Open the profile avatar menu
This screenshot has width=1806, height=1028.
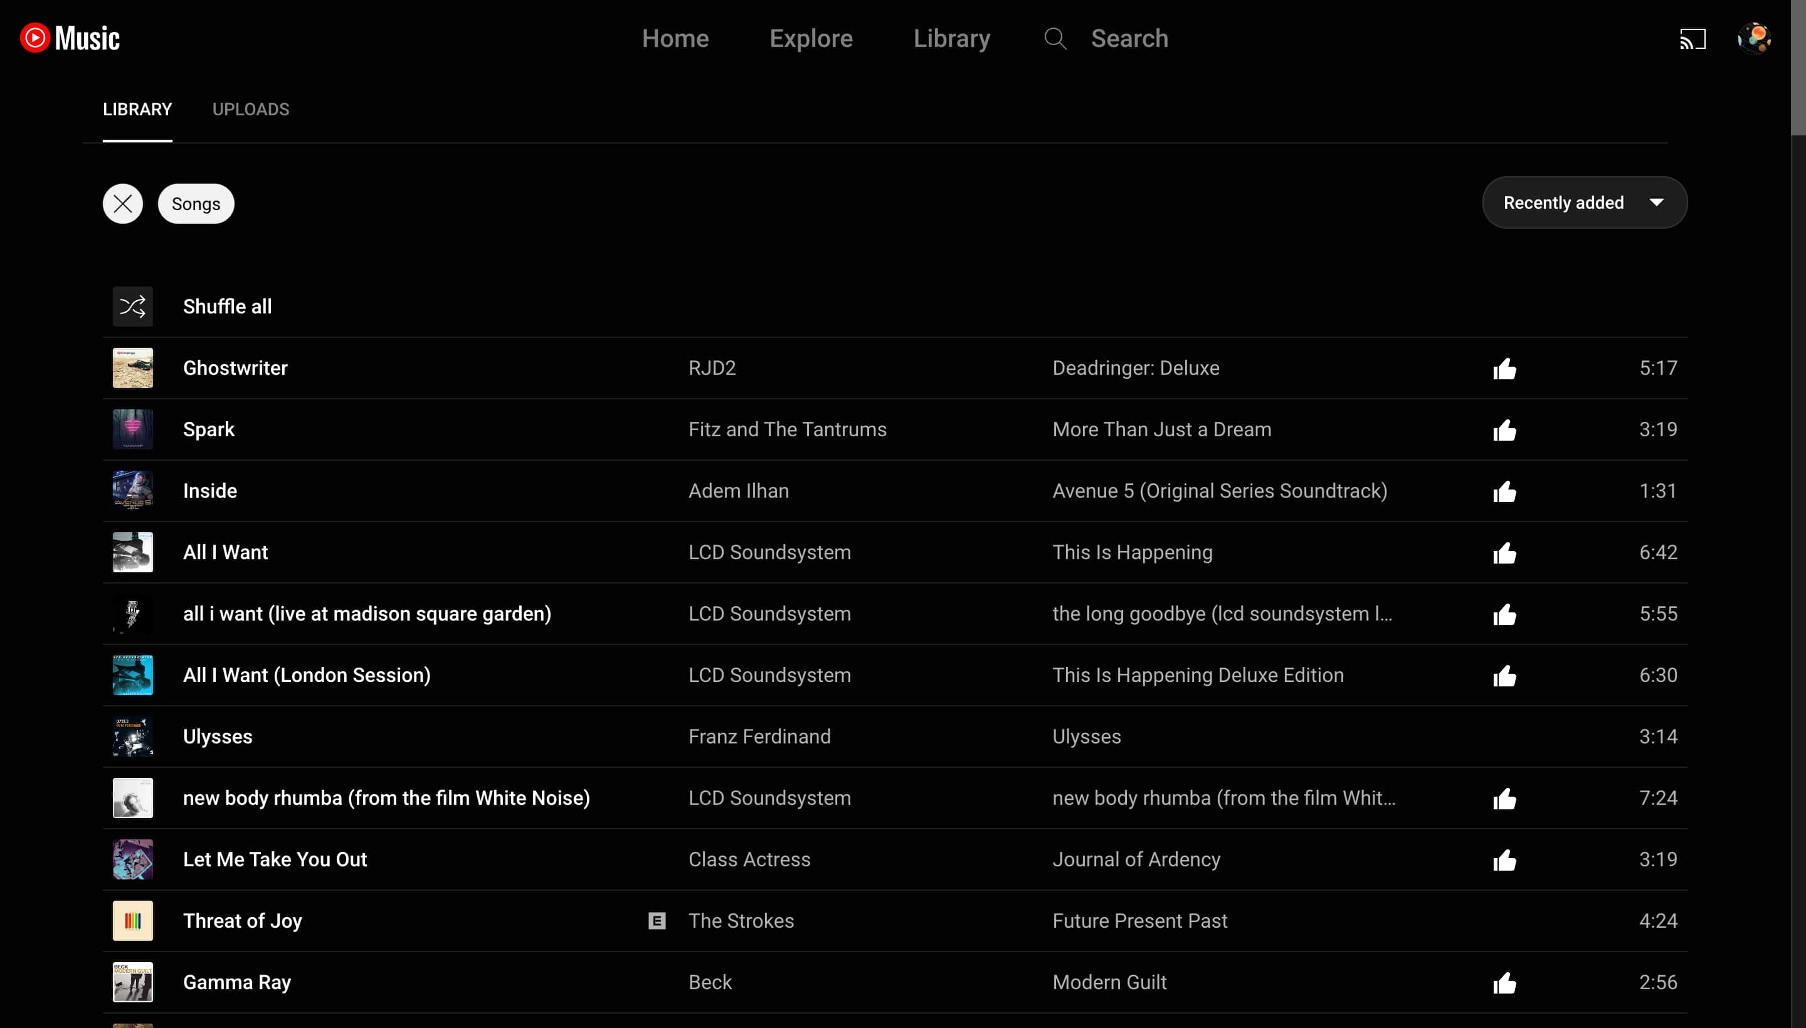point(1755,39)
